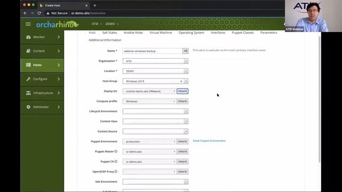Open the OpenSCAP Proxy dropdown

tap(150, 172)
